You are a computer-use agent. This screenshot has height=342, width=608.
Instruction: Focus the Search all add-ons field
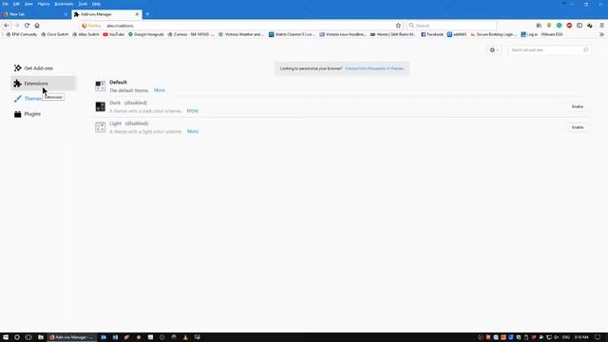549,50
